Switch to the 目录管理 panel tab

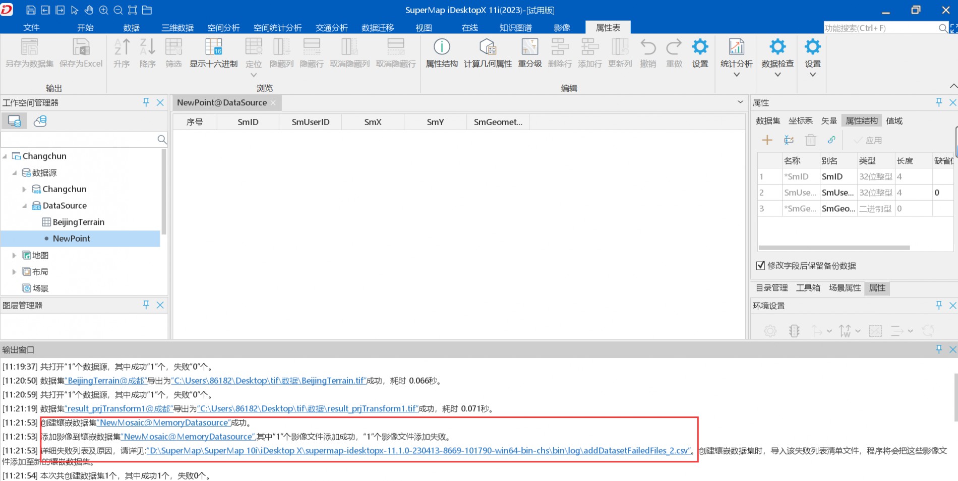(x=771, y=288)
